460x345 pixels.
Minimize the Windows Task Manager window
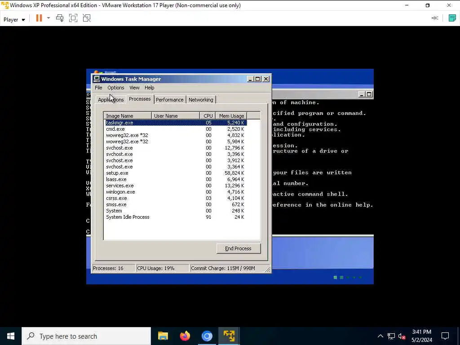(250, 79)
